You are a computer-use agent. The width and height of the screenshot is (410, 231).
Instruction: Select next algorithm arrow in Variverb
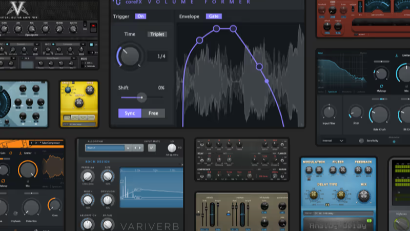pyautogui.click(x=140, y=148)
